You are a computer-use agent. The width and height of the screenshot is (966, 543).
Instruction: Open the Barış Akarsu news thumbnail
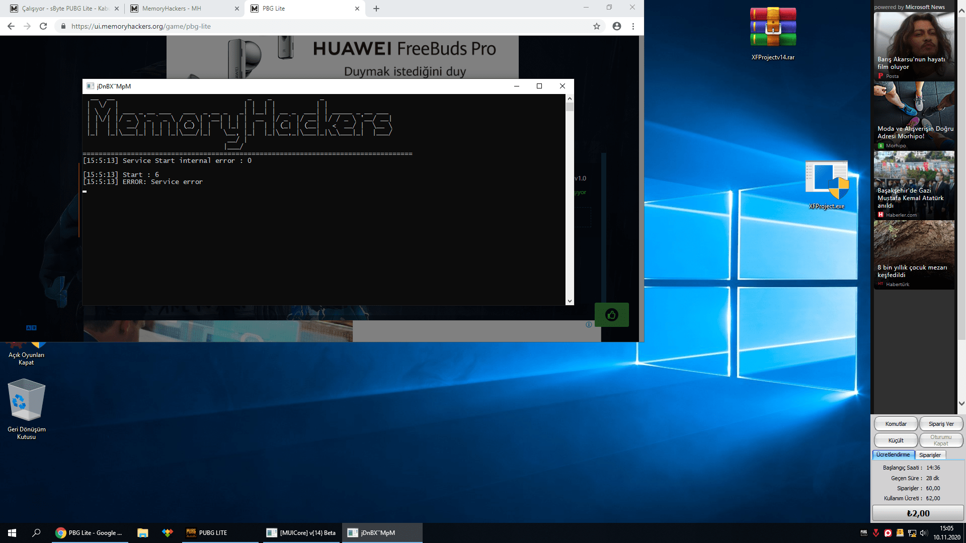[914, 46]
